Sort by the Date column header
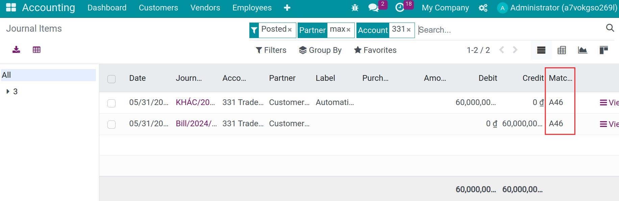The height and width of the screenshot is (201, 619). tap(138, 78)
